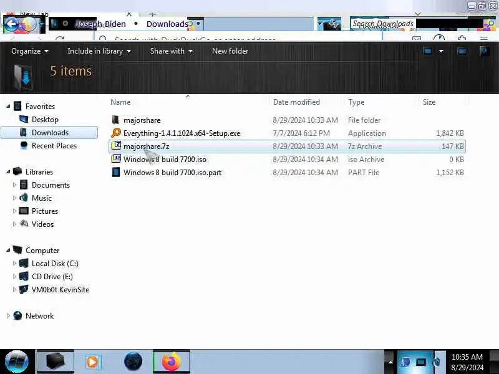Click the CD Drive (E:) icon
Image resolution: width=499 pixels, height=374 pixels.
pyautogui.click(x=24, y=276)
